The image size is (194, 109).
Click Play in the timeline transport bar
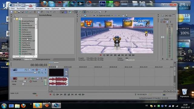[x=61, y=94]
